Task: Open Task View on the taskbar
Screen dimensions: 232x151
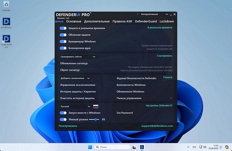Action: point(134,147)
